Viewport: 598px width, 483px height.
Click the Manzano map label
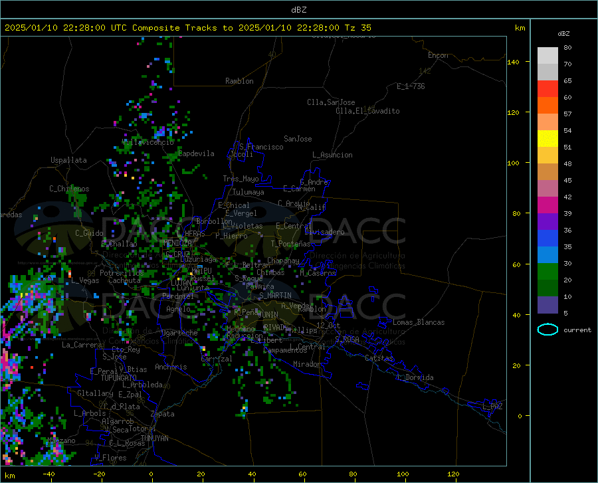pos(61,440)
